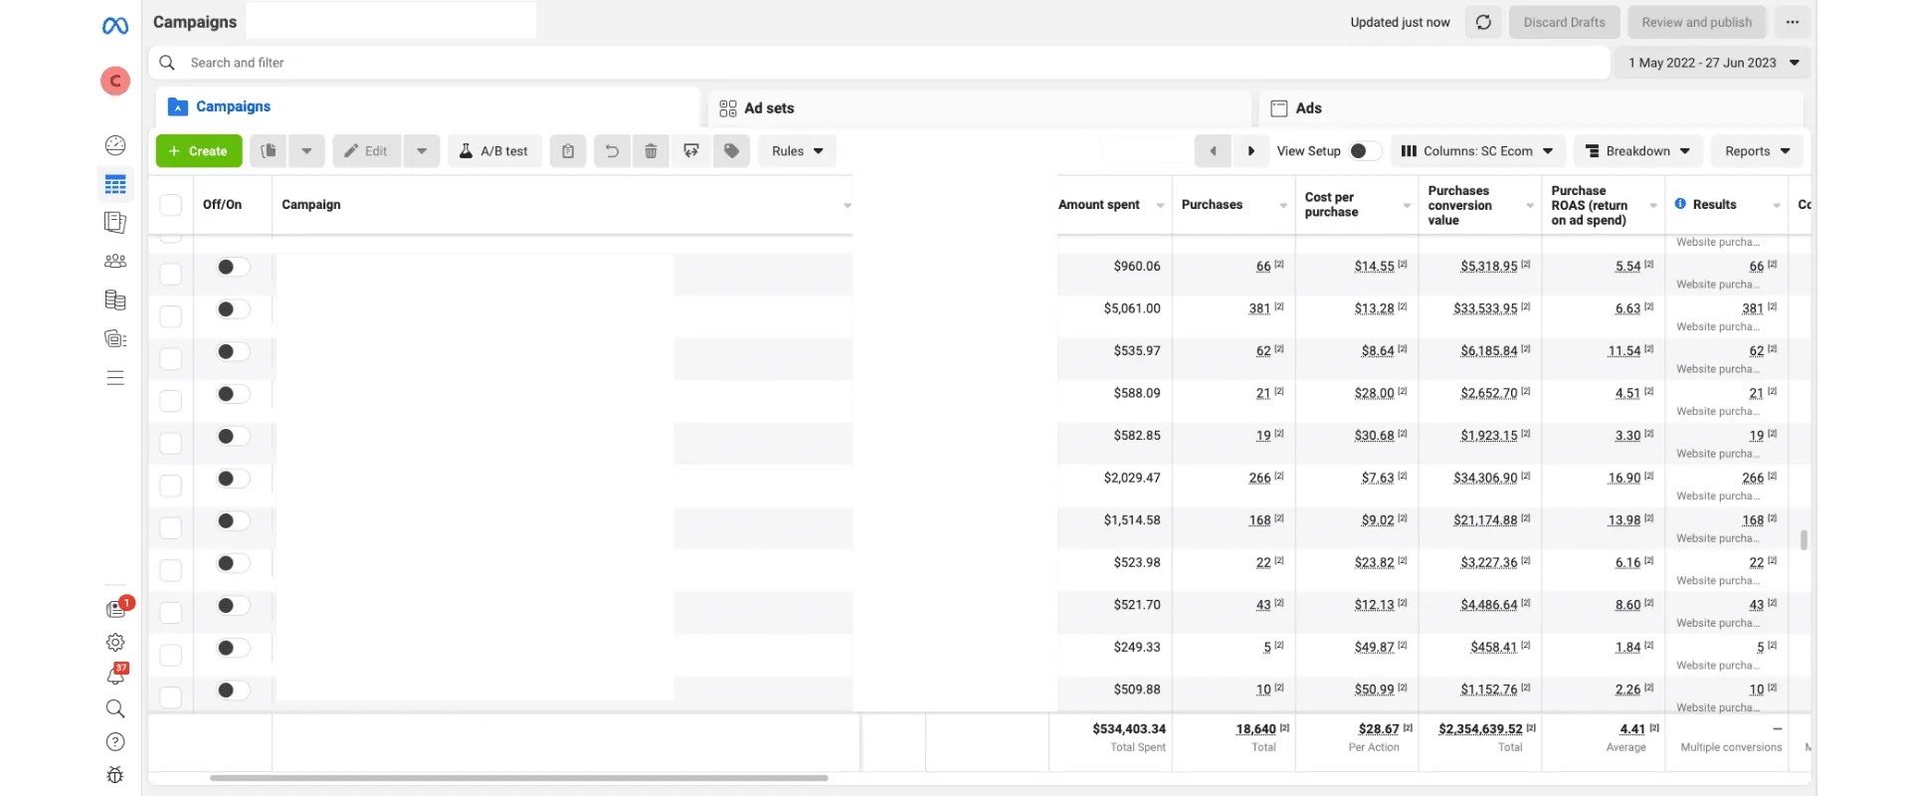
Task: Click the A/B test button
Action: pyautogui.click(x=494, y=151)
